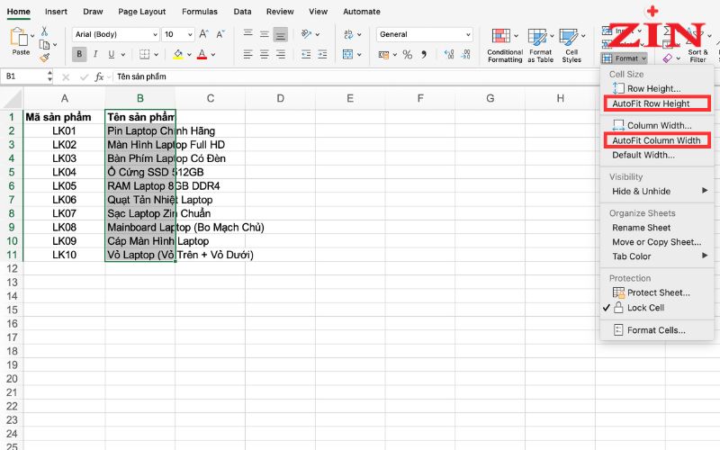Decrease decimal places
The image size is (720, 450).
pyautogui.click(x=465, y=55)
